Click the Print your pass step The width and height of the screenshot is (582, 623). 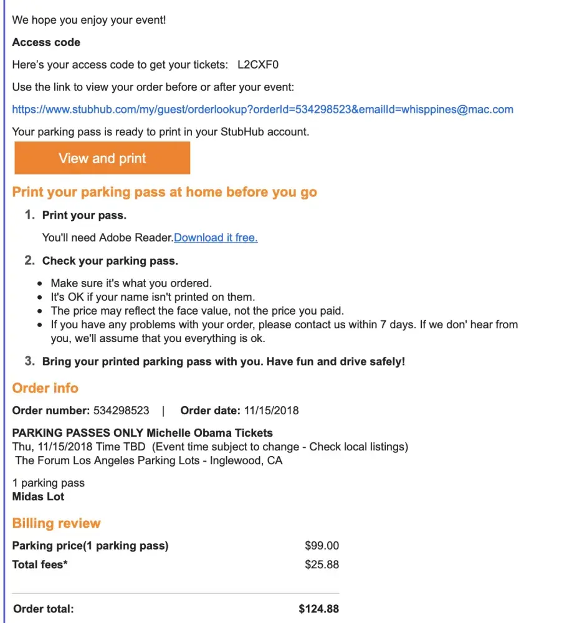(84, 216)
